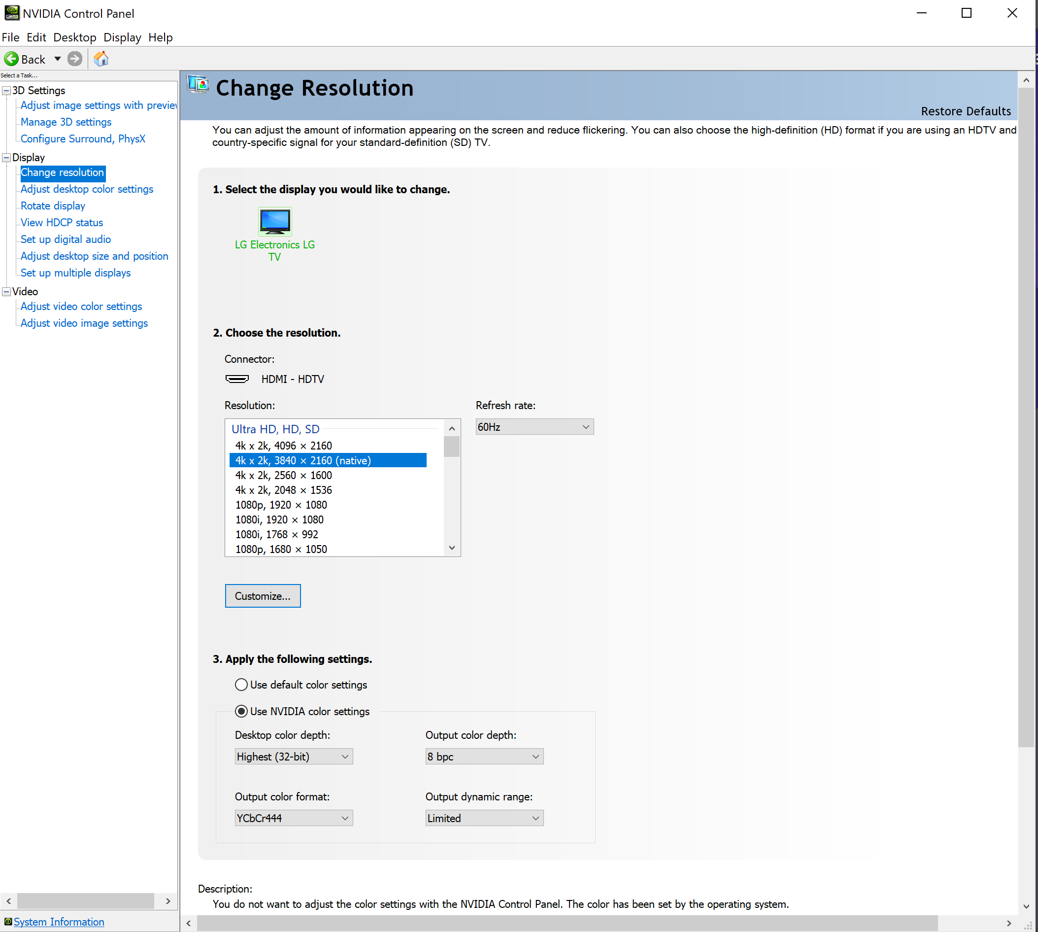Click main panel horizontal scroll right arrow
This screenshot has width=1038, height=932.
pos(1009,923)
